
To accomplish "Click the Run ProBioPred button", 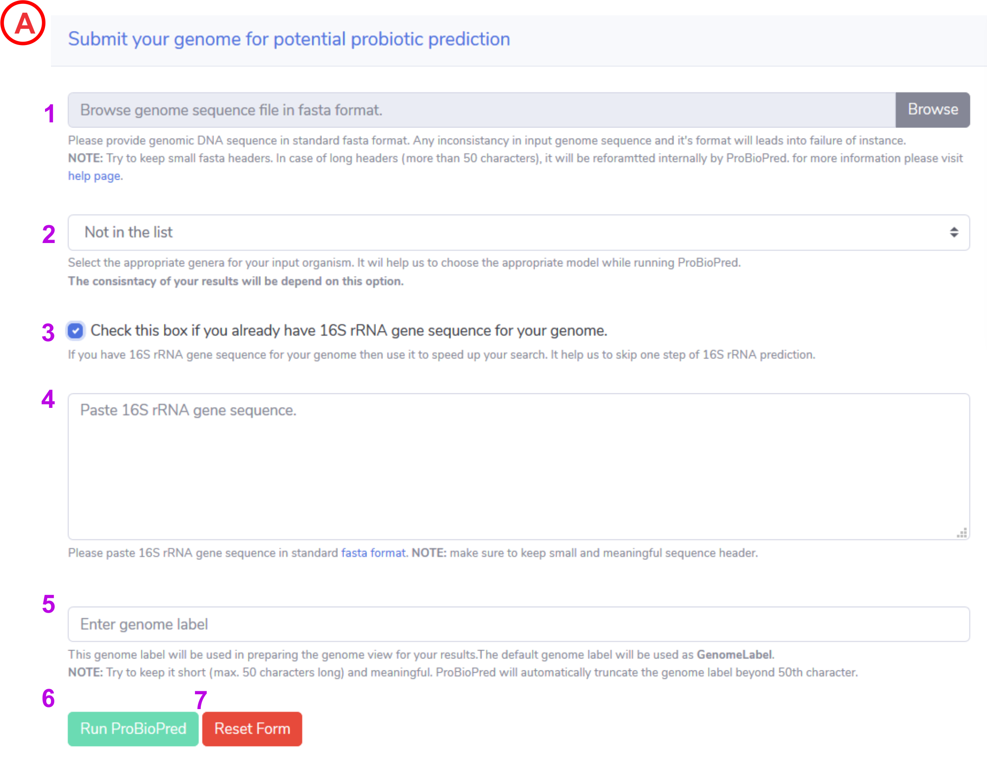I will [133, 729].
